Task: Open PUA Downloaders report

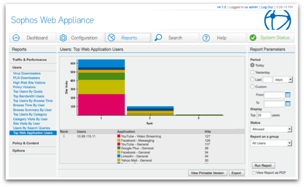Action: (x=26, y=78)
